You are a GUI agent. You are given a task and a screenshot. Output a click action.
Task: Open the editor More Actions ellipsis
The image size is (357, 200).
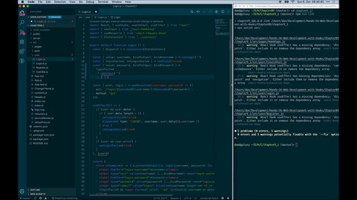229,12
